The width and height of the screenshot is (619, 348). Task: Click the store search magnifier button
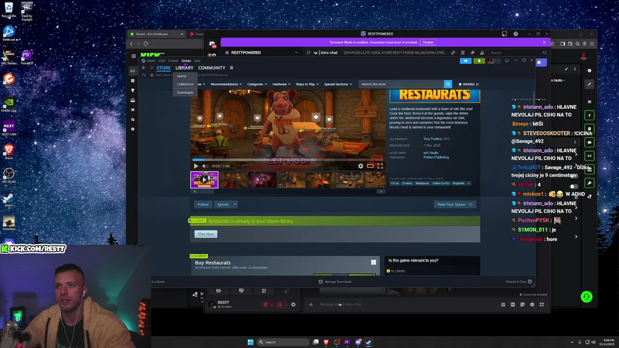click(448, 84)
